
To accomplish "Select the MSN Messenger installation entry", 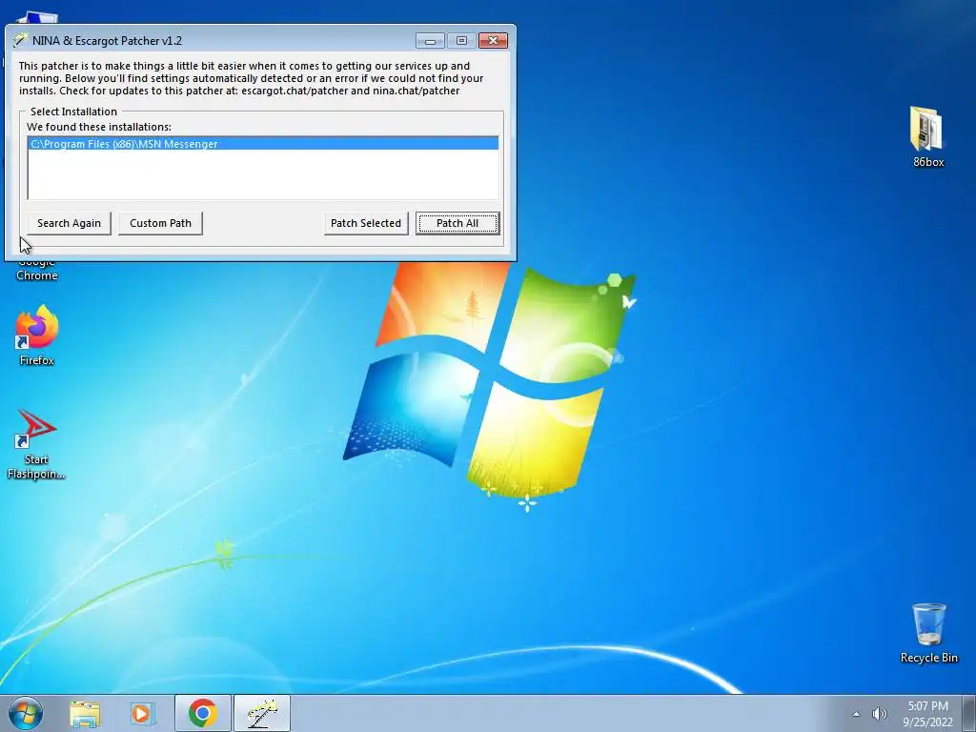I will click(263, 144).
